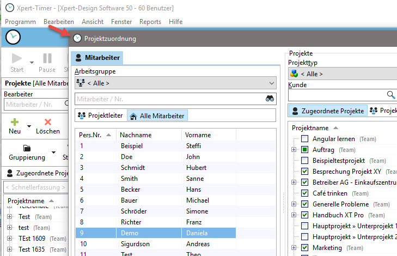Click the green plus Neu icon
This screenshot has width=397, height=256.
click(15, 123)
